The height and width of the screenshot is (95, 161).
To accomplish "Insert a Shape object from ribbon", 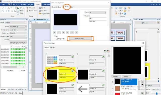I will [20, 10].
